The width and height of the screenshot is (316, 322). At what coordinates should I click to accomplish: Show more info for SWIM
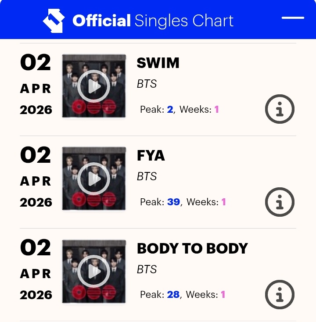point(280,109)
